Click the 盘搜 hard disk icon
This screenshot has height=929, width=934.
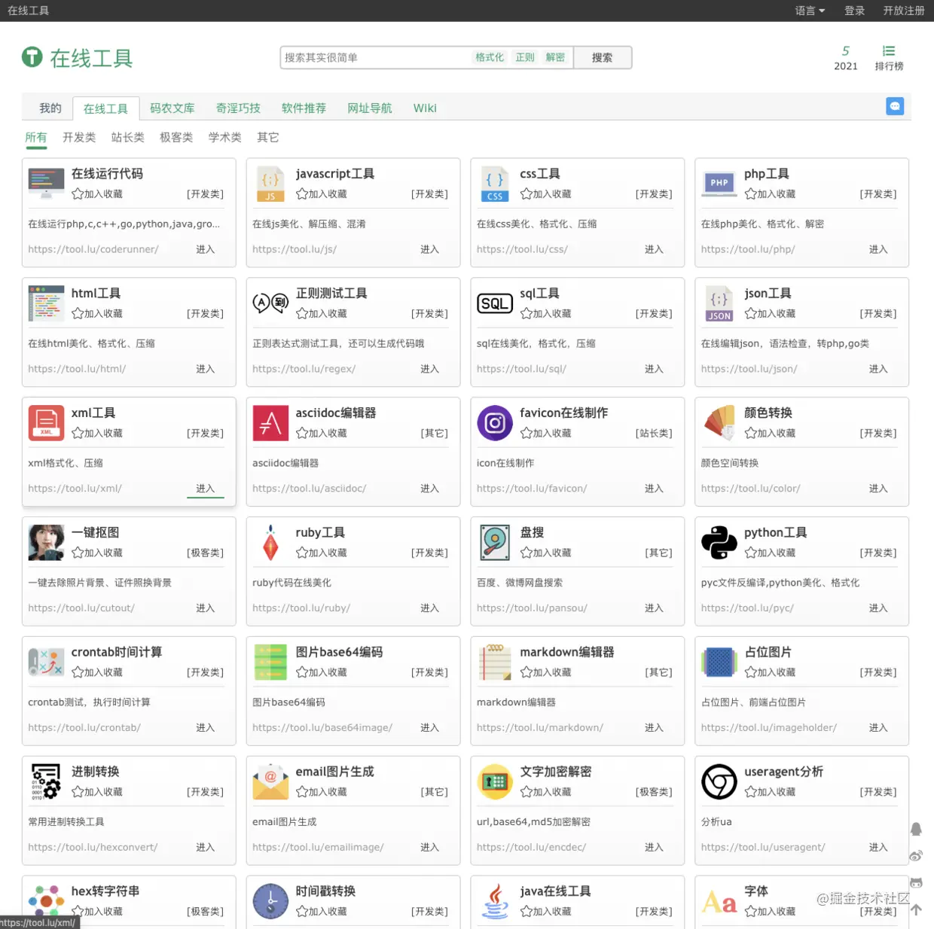tap(495, 542)
